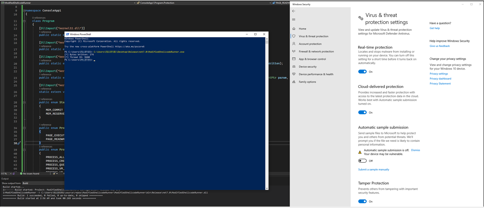Collapse the namespace ConsoleApp1 block
Screen dimensions: 484x208
click(24, 11)
